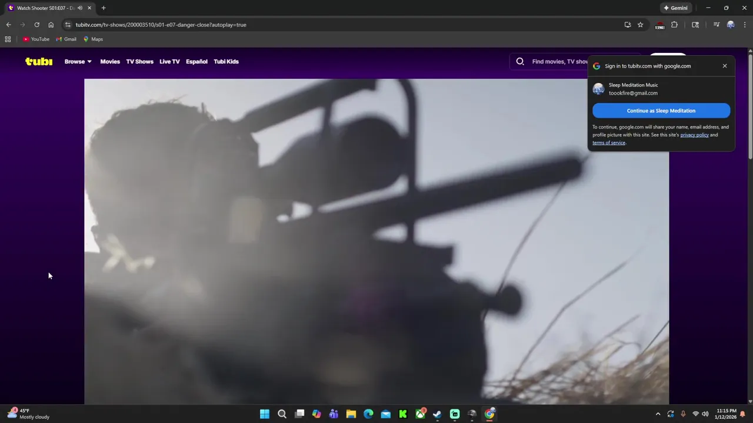Open the Maps bookmark
This screenshot has width=753, height=423.
click(93, 39)
